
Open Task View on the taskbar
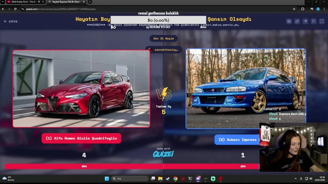pos(153,179)
